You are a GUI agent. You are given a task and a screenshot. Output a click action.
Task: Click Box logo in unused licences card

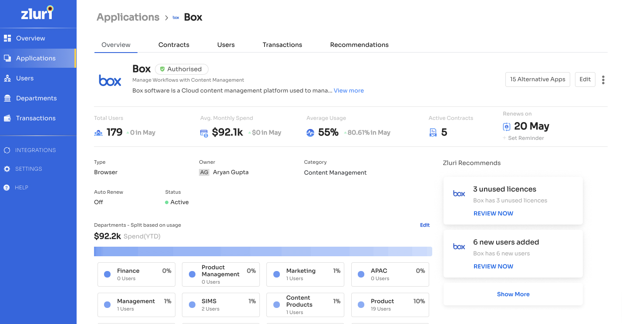click(459, 194)
